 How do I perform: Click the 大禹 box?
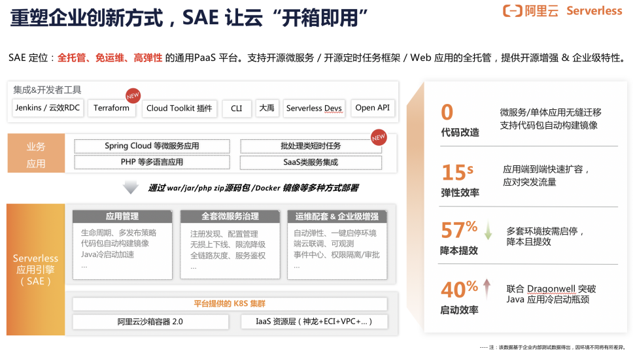[x=267, y=108]
